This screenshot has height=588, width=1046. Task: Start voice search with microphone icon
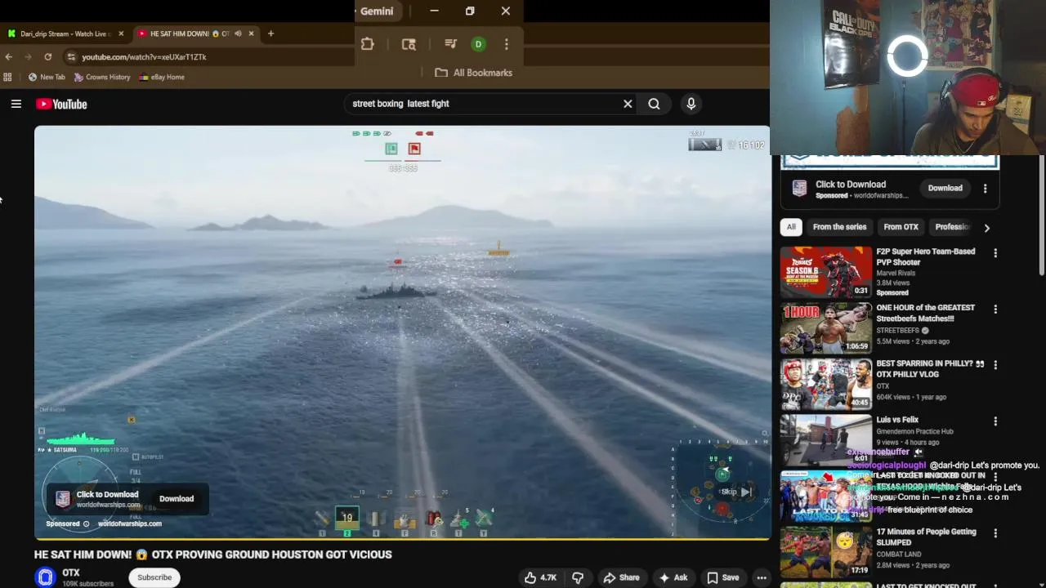[691, 104]
